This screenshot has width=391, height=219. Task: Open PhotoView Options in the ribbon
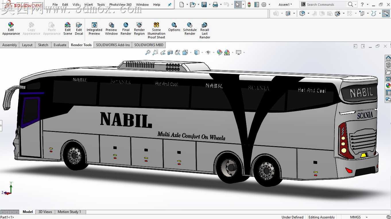174,27
